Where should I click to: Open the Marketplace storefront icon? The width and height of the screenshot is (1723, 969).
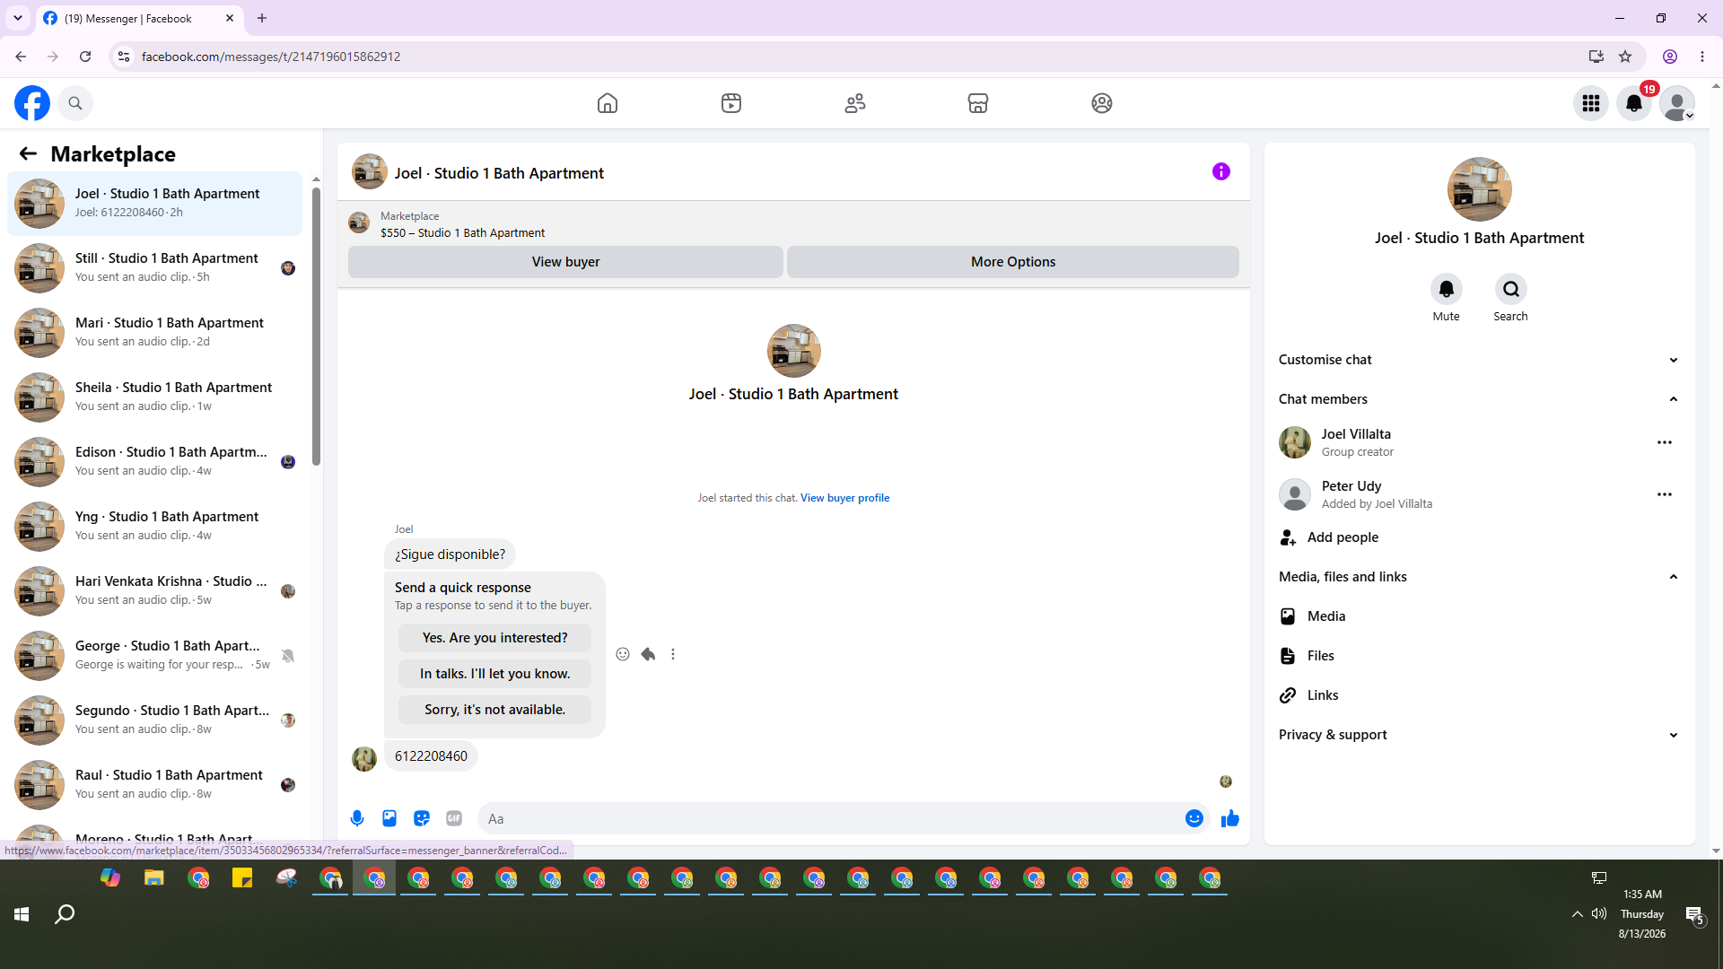pos(978,103)
